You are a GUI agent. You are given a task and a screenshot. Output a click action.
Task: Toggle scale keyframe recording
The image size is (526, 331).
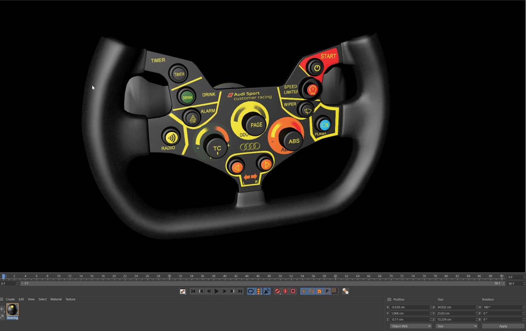click(319, 291)
